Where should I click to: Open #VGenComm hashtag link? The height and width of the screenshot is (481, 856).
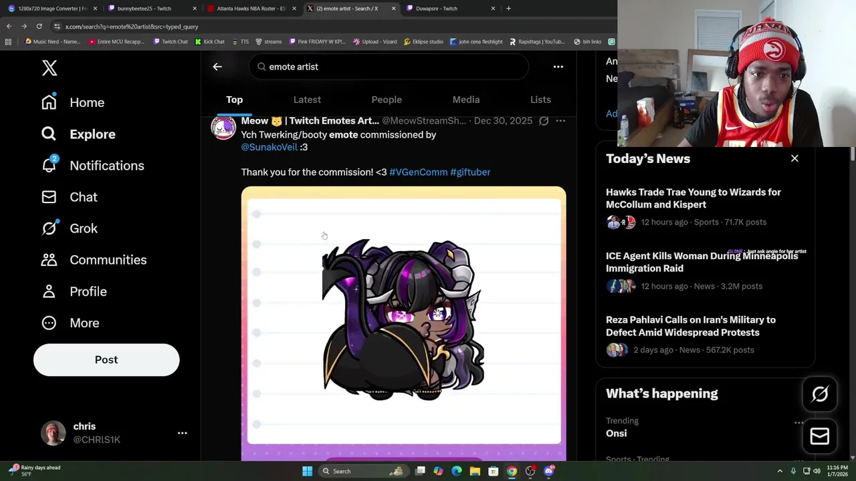(x=419, y=172)
